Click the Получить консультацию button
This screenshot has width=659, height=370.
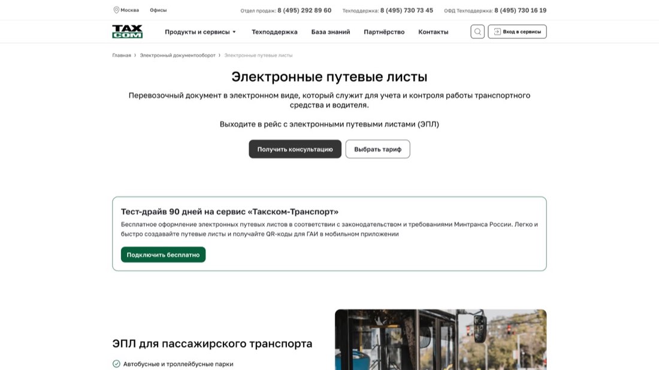click(x=295, y=149)
